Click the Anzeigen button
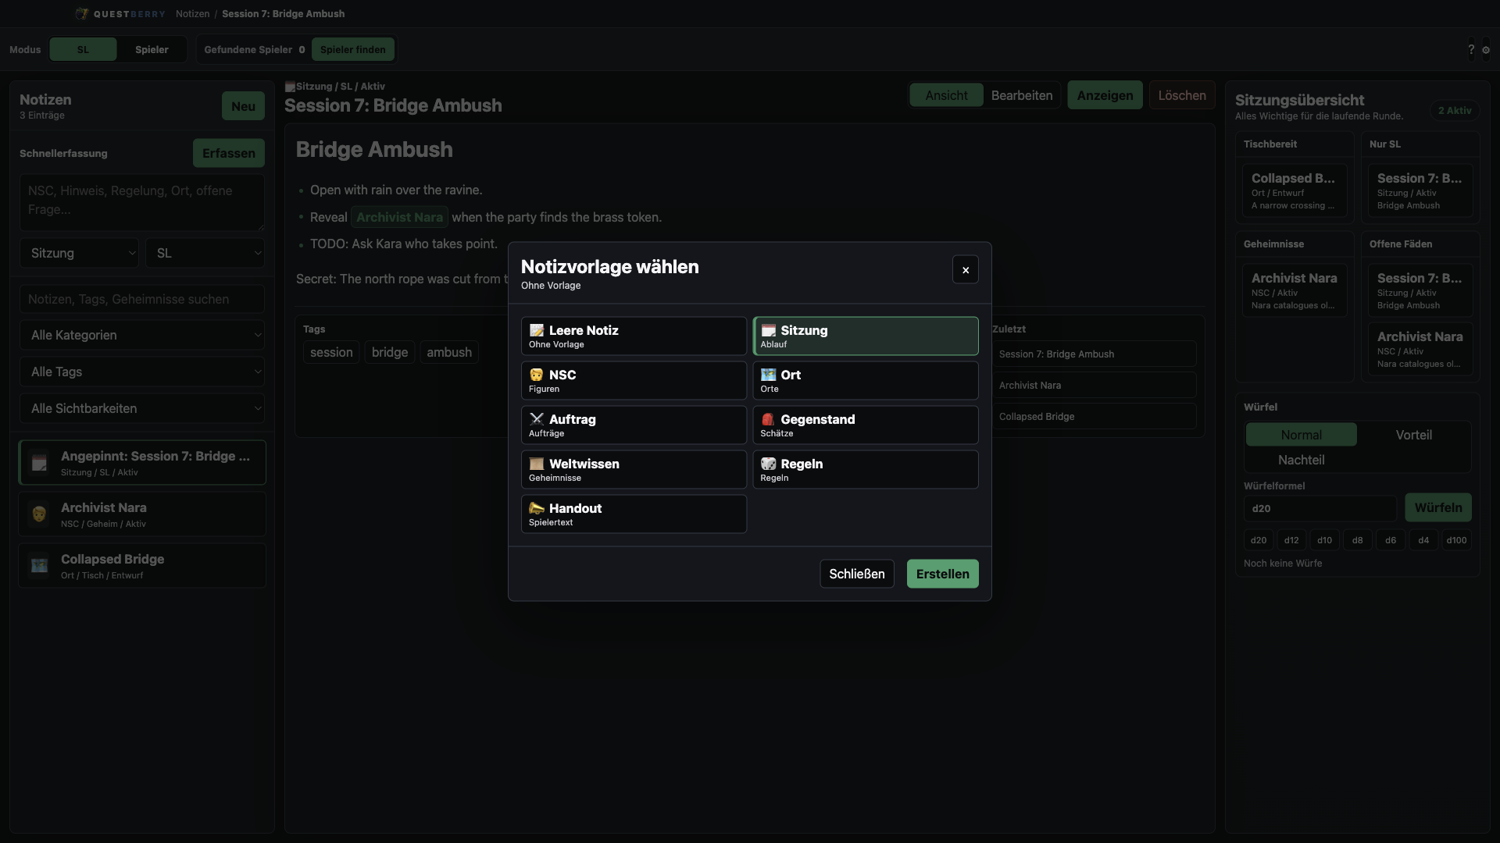The height and width of the screenshot is (843, 1500). coord(1105,95)
